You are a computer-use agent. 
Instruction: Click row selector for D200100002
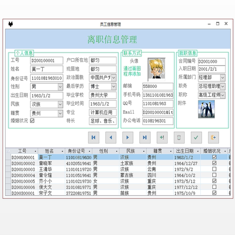pos(8,163)
